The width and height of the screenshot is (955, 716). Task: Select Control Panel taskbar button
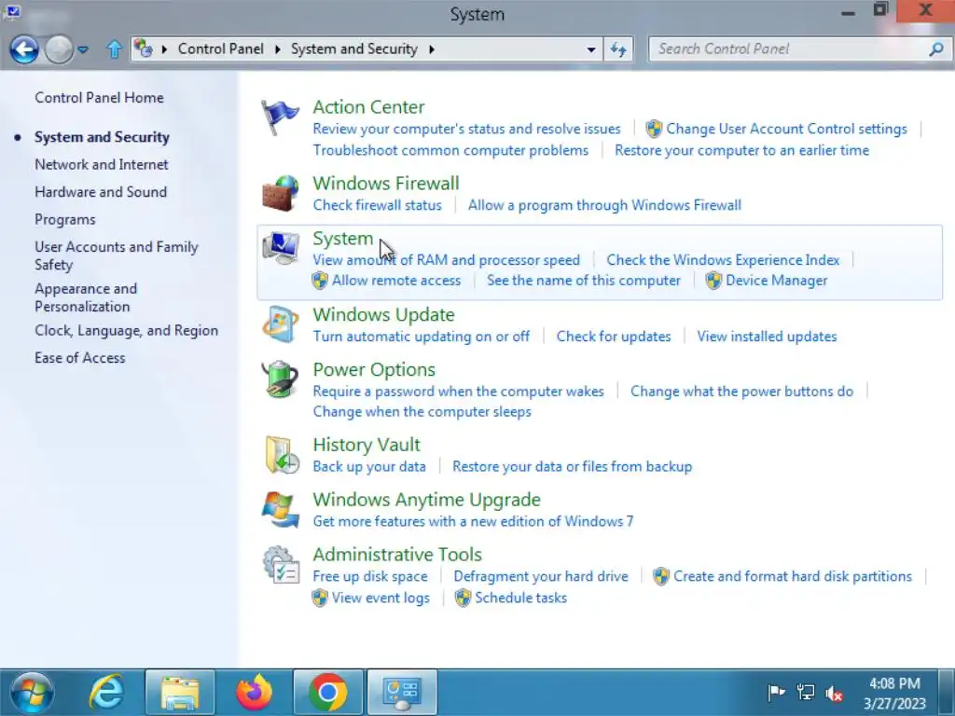point(402,693)
